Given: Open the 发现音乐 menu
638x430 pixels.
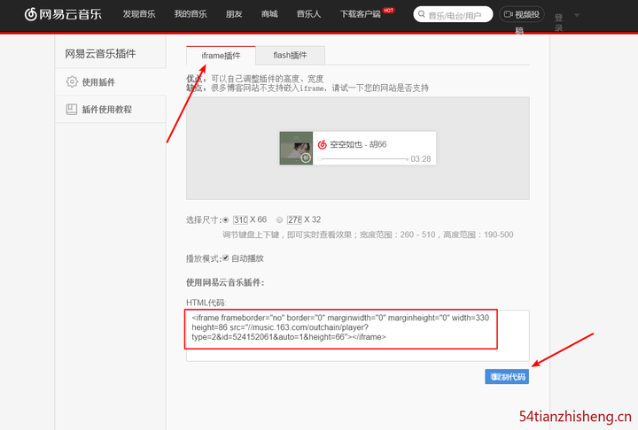Looking at the screenshot, I should pyautogui.click(x=139, y=14).
